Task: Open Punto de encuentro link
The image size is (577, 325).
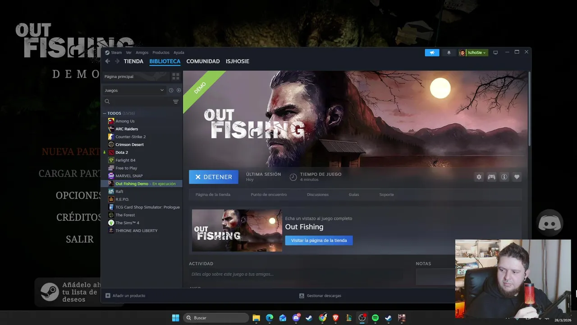Action: 269,195
